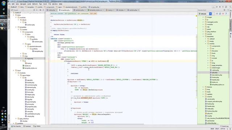Click the Run arrow icon in the toolbar
The image size is (232, 130).
click(x=217, y=7)
